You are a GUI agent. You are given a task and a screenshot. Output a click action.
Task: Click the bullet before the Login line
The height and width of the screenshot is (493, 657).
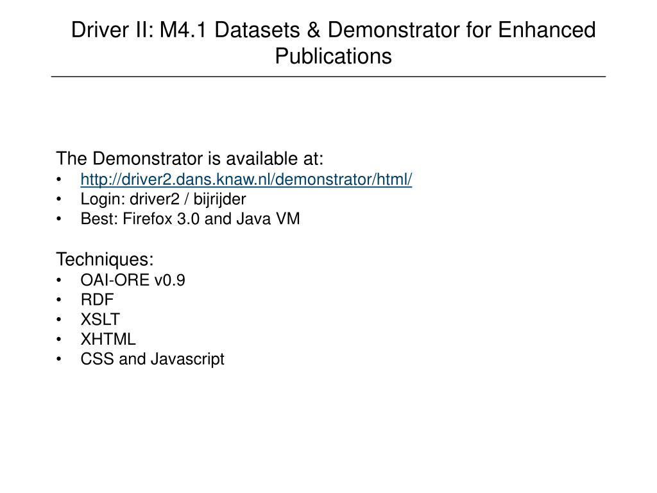pyautogui.click(x=58, y=200)
